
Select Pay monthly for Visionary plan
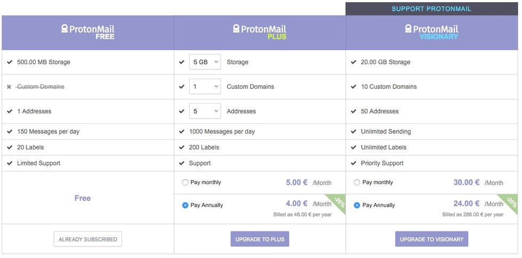pyautogui.click(x=357, y=182)
